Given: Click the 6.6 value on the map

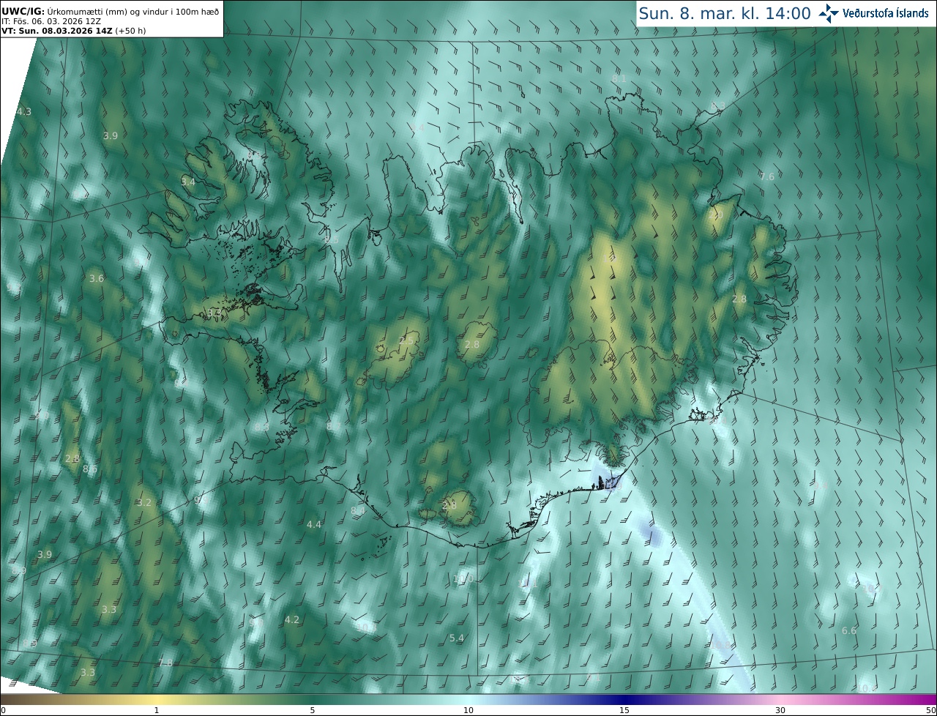Looking at the screenshot, I should [849, 631].
